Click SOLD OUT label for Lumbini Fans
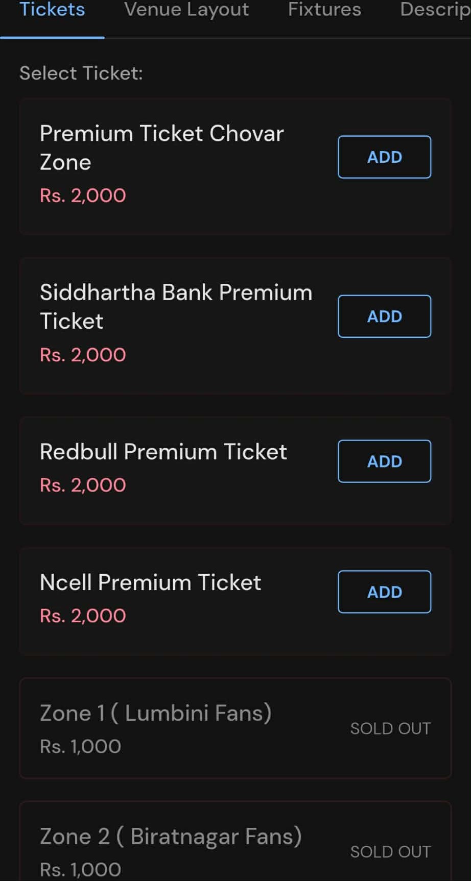Screen dimensions: 471x881 click(390, 728)
